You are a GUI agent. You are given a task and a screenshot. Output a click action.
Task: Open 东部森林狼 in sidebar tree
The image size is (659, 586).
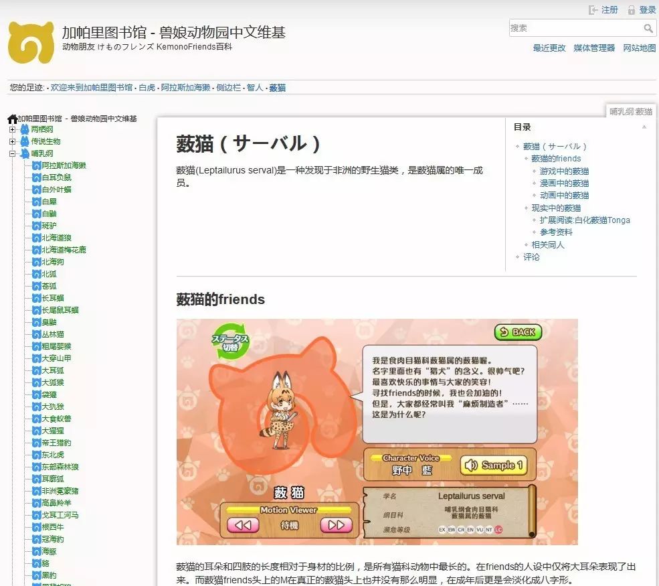[60, 467]
